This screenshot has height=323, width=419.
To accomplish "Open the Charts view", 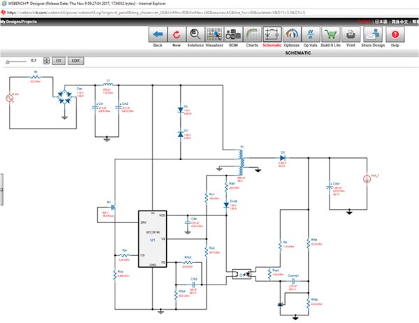I will pyautogui.click(x=253, y=34).
